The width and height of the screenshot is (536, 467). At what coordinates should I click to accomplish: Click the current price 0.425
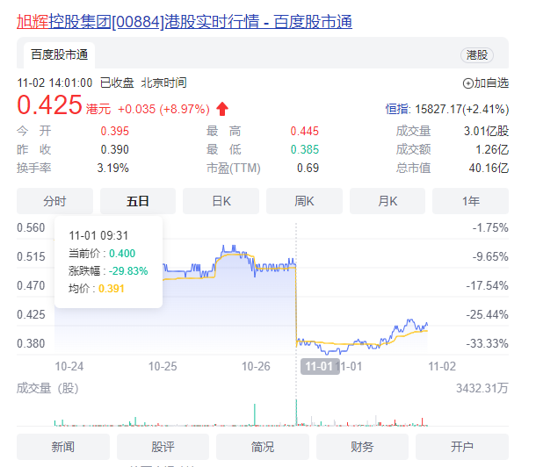pyautogui.click(x=49, y=104)
